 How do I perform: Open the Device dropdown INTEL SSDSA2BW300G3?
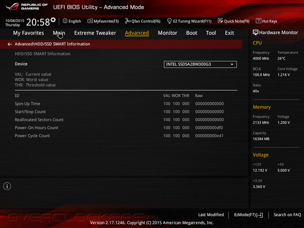click(200, 64)
